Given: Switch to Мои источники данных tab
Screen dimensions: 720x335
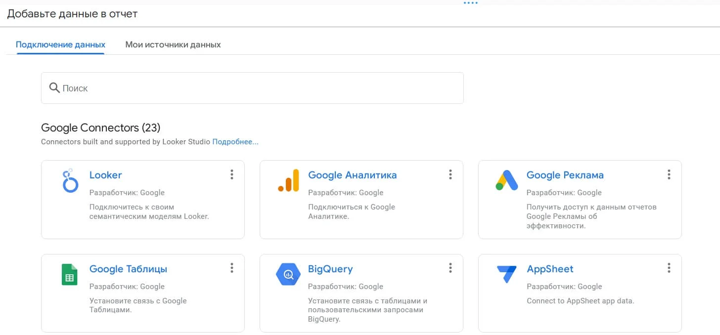Looking at the screenshot, I should pyautogui.click(x=173, y=44).
